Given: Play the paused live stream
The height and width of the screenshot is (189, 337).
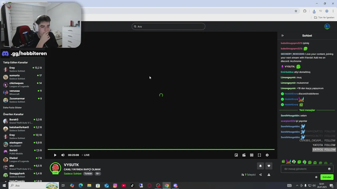Looking at the screenshot, I should point(55,155).
